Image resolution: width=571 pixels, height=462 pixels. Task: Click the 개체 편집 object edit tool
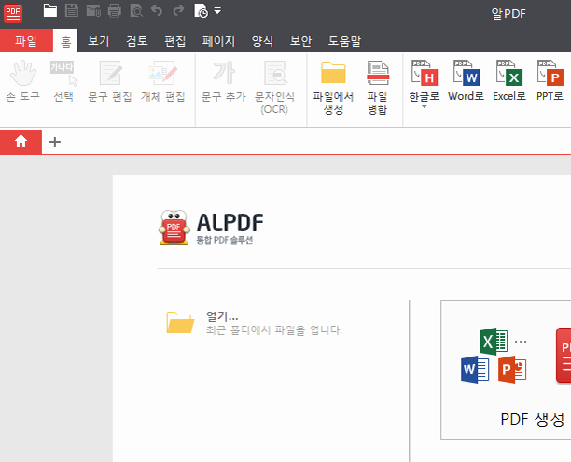pos(163,81)
